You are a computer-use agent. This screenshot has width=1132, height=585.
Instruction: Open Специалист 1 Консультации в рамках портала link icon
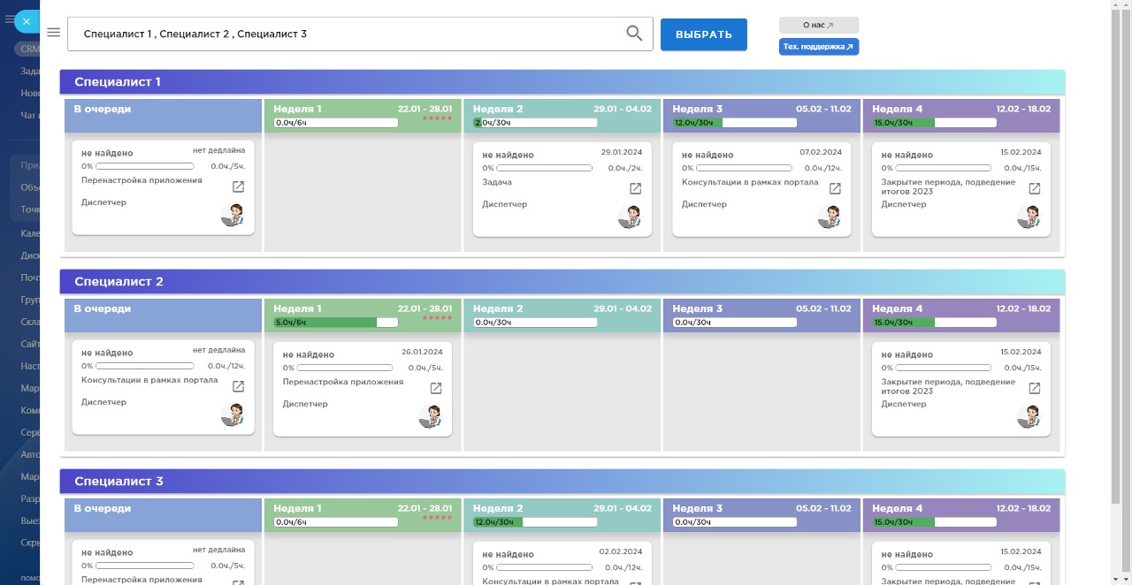tap(835, 188)
